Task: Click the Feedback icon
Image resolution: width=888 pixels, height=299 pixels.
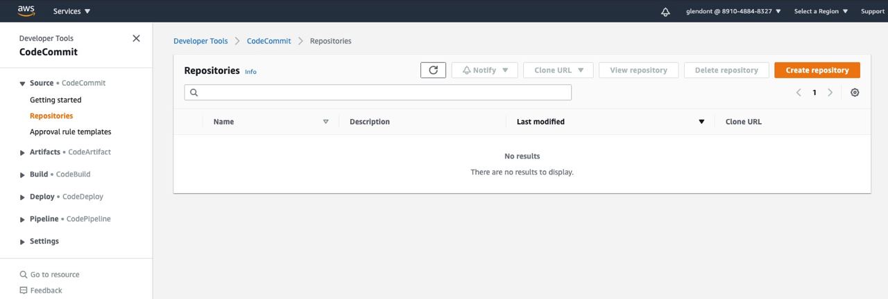Action: [24, 291]
